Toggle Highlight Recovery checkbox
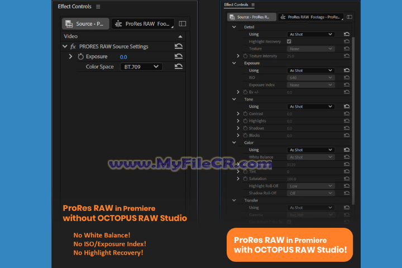The height and width of the screenshot is (268, 402). pos(289,41)
